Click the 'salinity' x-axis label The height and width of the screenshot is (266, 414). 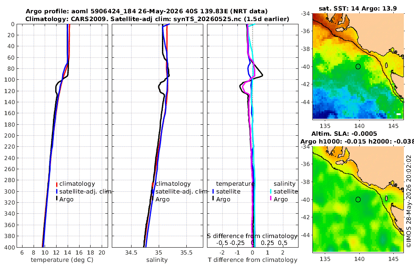(x=157, y=260)
